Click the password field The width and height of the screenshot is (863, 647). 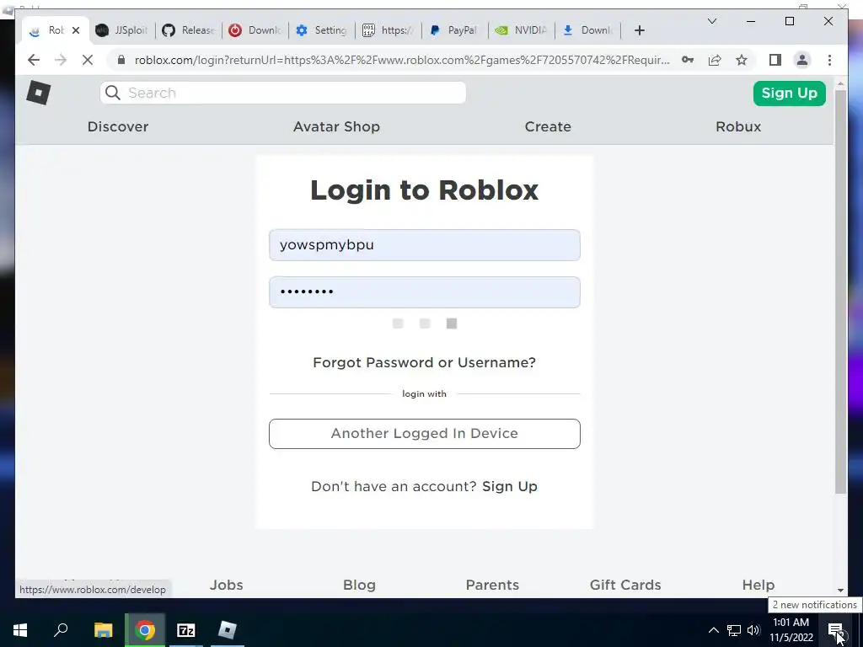[x=425, y=292]
